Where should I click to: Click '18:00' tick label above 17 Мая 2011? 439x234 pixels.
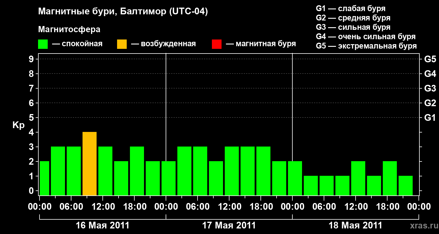261,207
